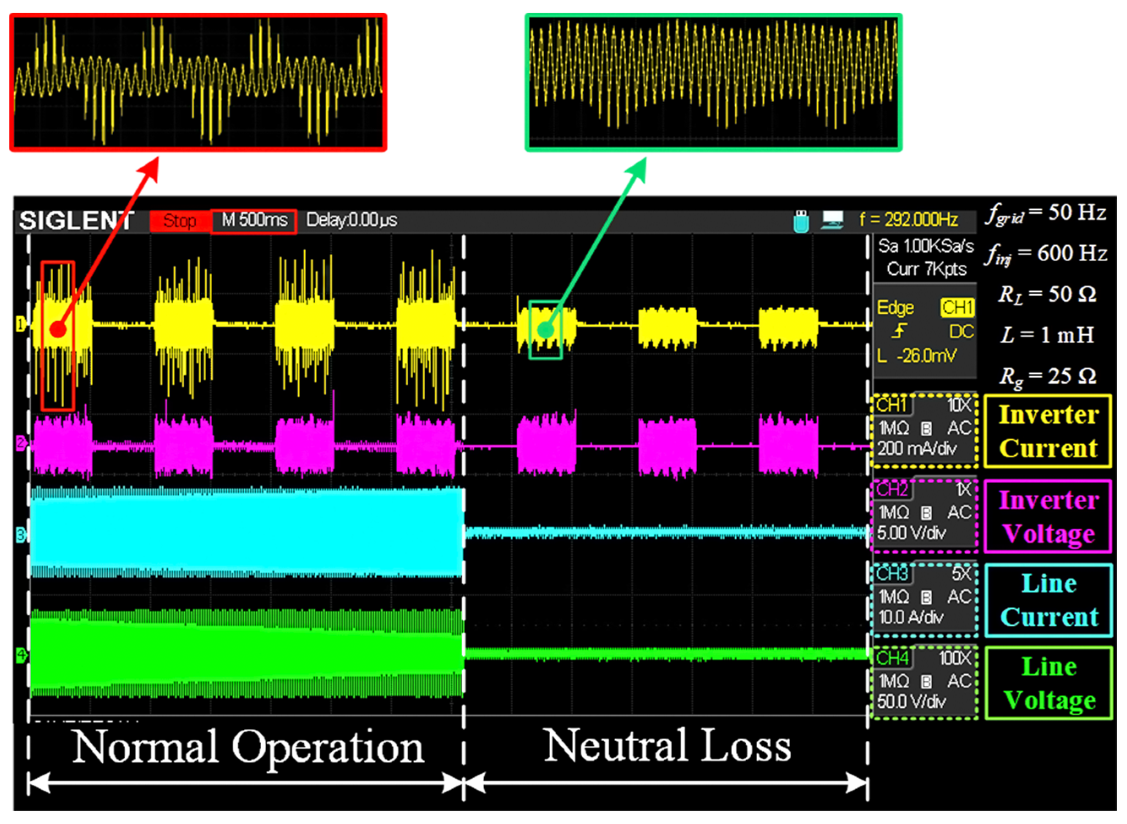Viewport: 1127px width, 824px height.
Task: Click the Delay 0.00µs readout
Action: tap(352, 220)
